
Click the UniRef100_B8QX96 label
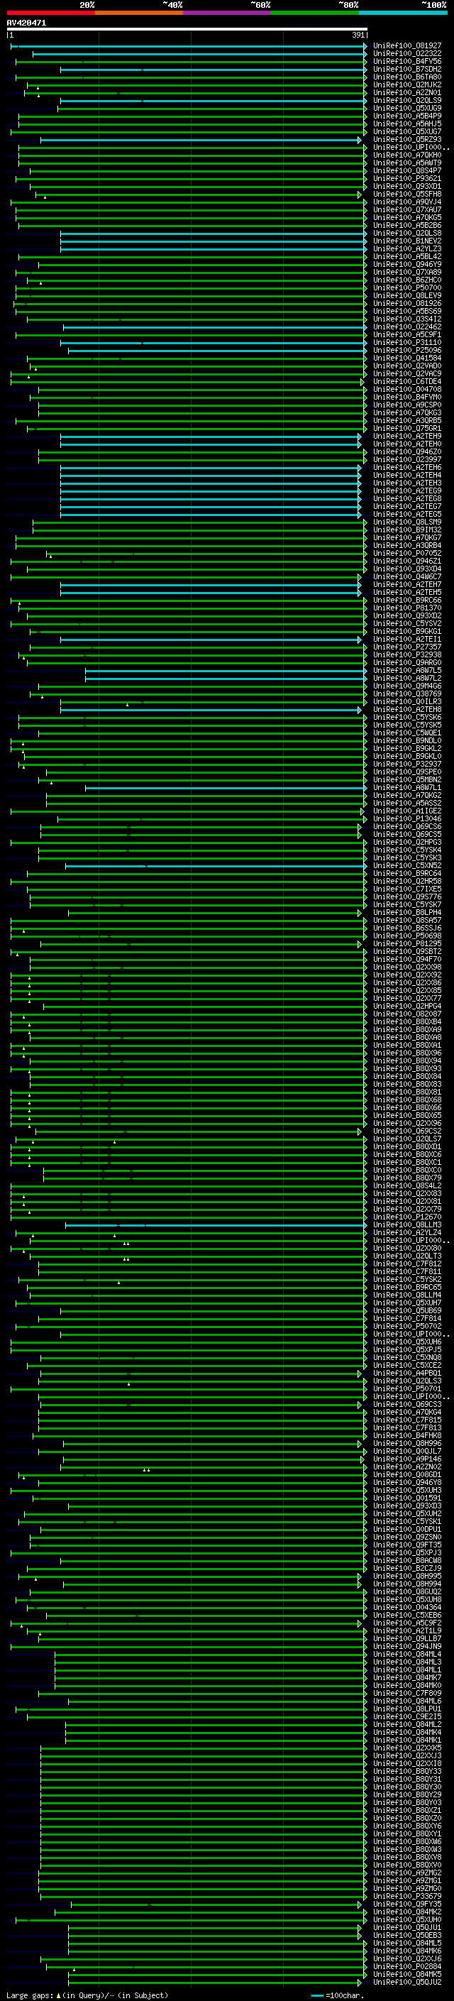point(407,1053)
